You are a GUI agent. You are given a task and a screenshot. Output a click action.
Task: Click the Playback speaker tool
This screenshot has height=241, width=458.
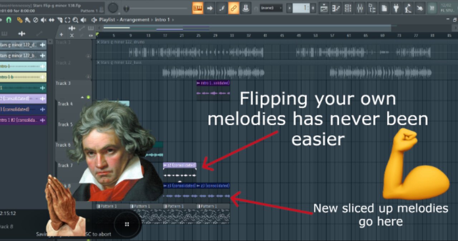(x=84, y=20)
